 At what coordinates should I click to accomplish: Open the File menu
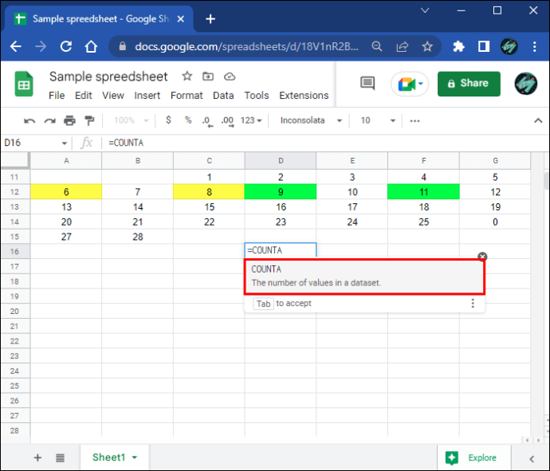point(57,96)
